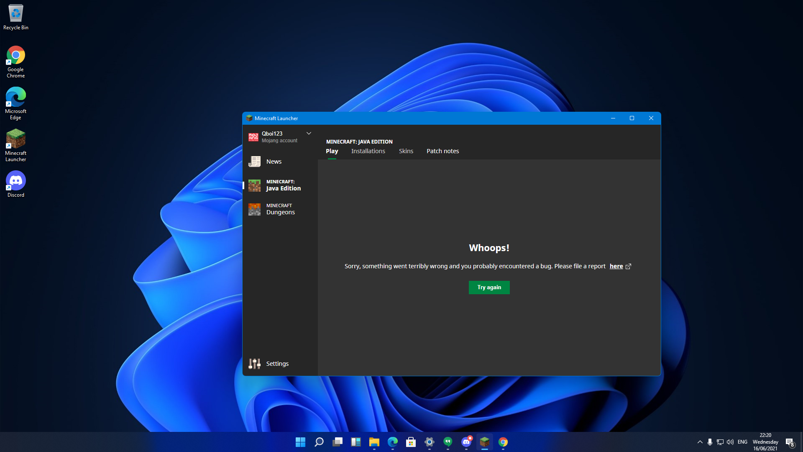Image resolution: width=803 pixels, height=452 pixels.
Task: Show hidden system tray icons
Action: click(700, 442)
